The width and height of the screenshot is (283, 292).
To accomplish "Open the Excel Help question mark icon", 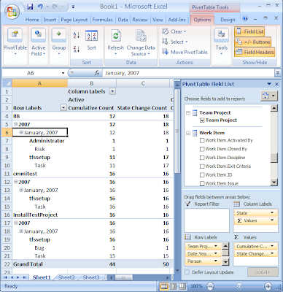I will coord(245,18).
